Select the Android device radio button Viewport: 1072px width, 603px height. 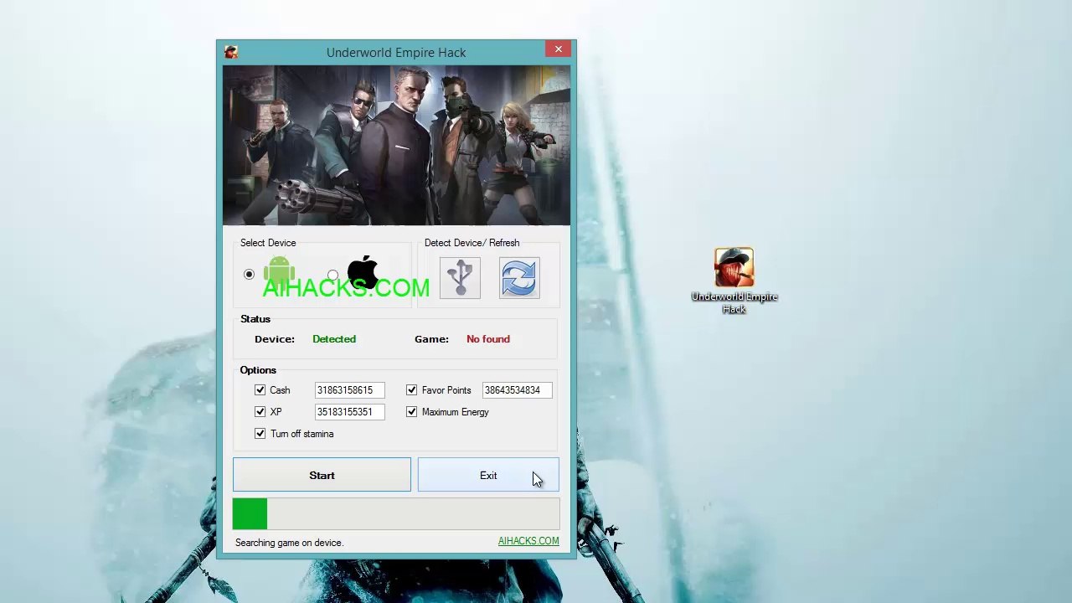pos(249,275)
